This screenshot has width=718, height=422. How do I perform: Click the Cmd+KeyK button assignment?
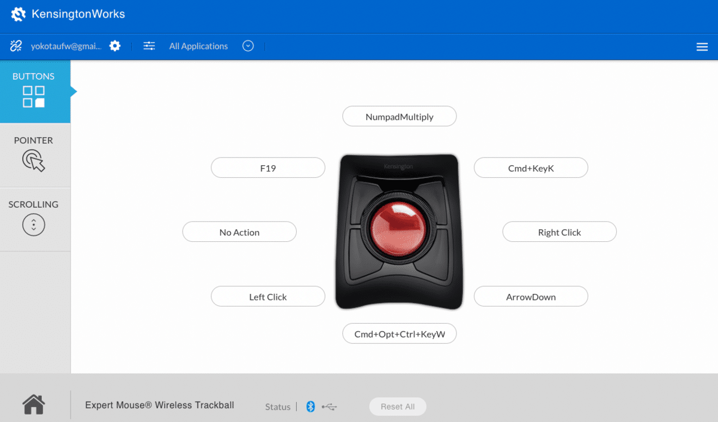531,168
